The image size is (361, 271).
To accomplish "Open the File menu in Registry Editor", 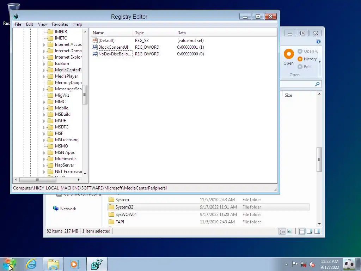I will 18,24.
